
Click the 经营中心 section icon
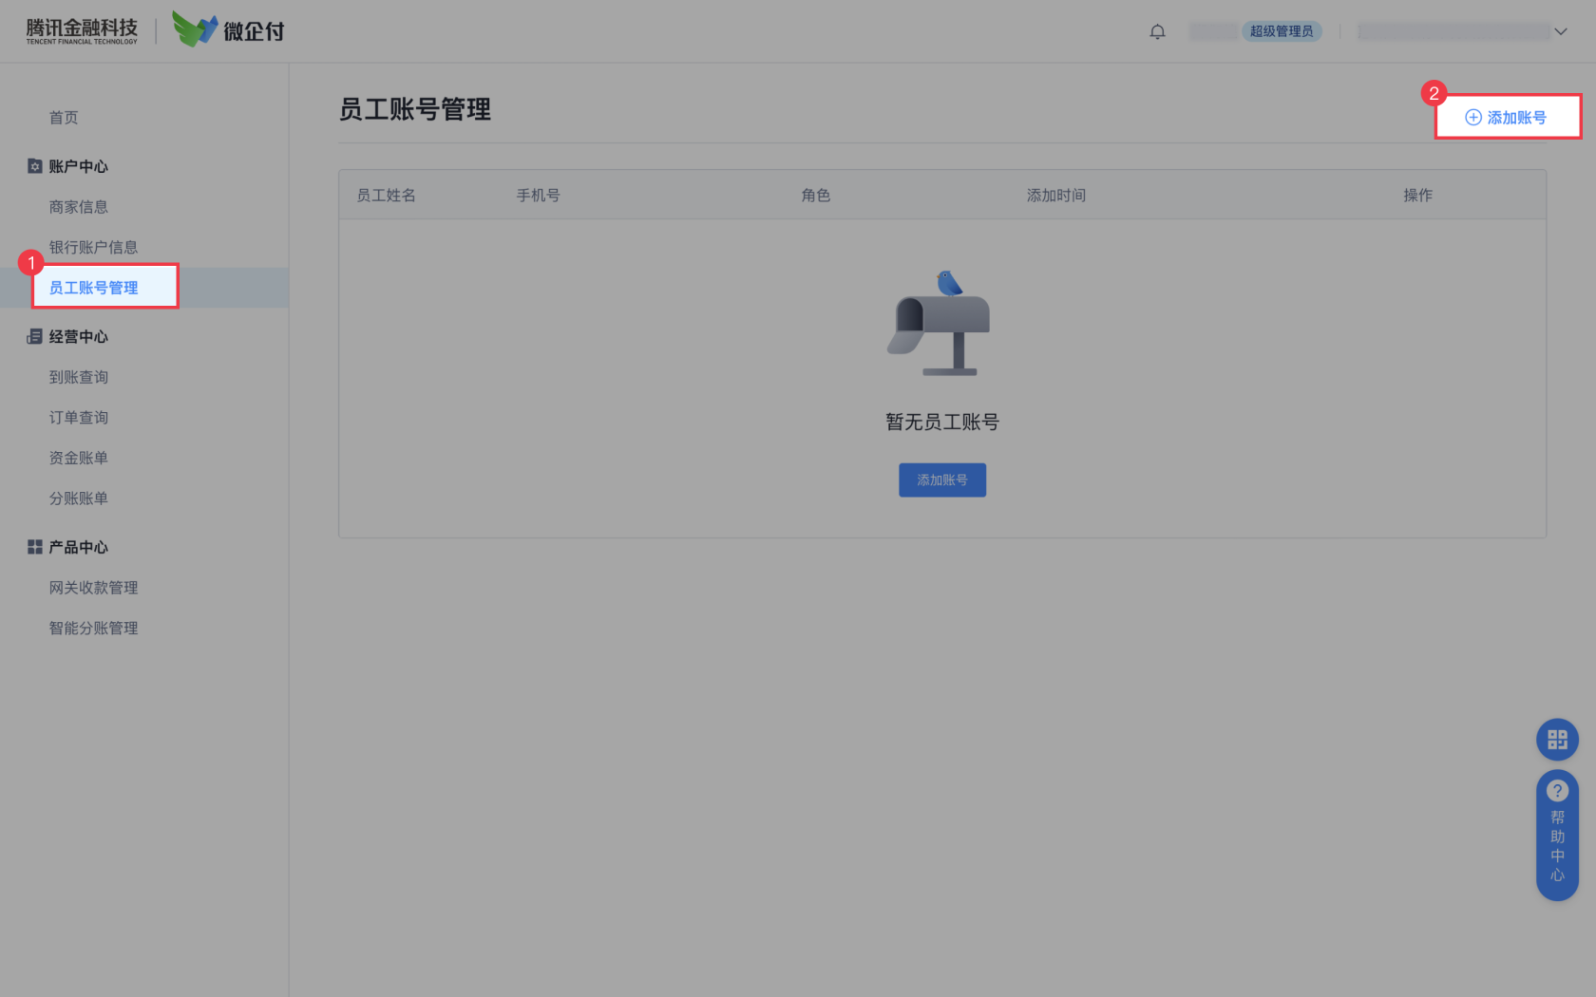tap(35, 336)
